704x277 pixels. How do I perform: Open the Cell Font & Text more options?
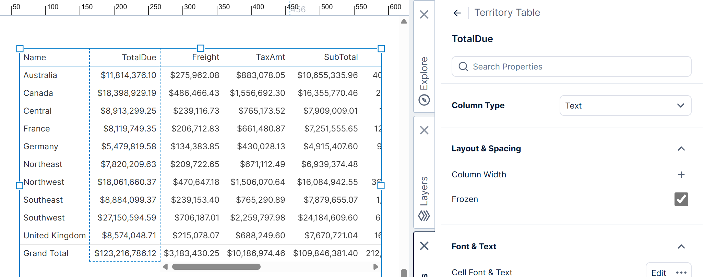681,273
